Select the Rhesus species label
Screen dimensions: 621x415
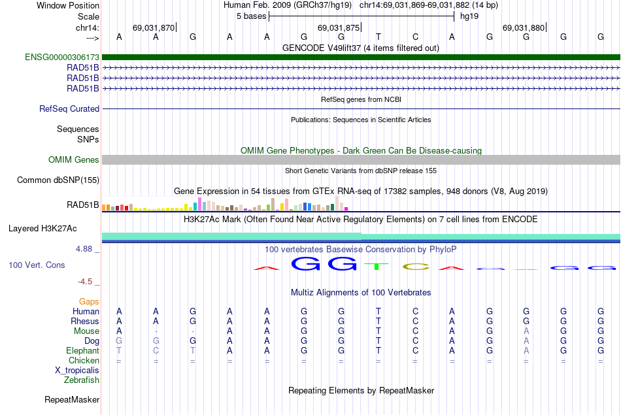pyautogui.click(x=85, y=321)
